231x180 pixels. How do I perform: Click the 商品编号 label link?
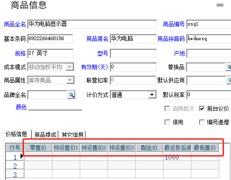(x=174, y=24)
